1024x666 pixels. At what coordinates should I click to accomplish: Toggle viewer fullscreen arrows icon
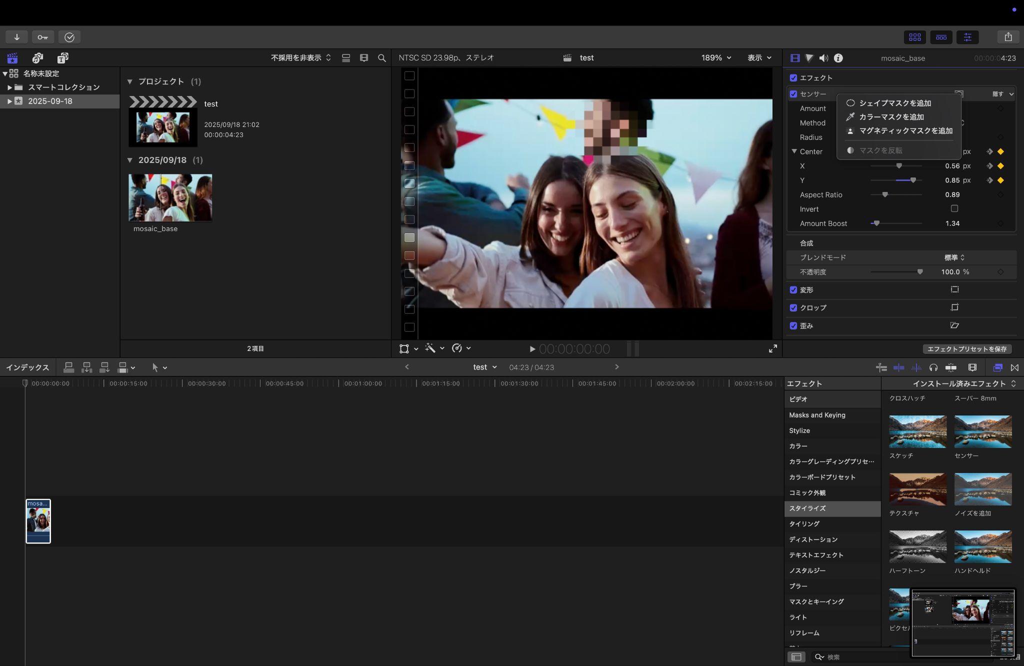coord(772,348)
